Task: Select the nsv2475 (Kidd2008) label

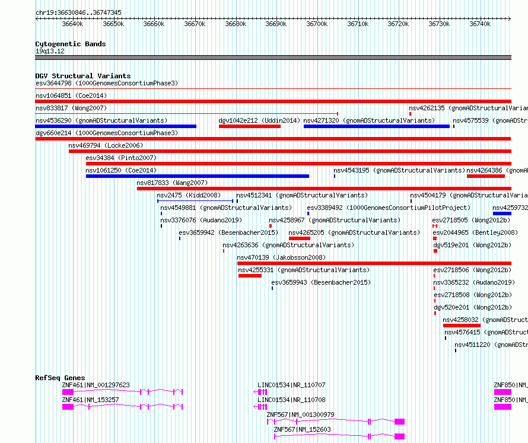Action: pos(189,195)
